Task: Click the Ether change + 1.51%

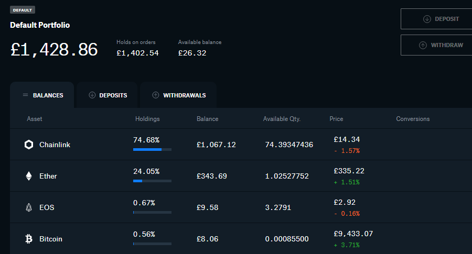Action: [x=347, y=182]
